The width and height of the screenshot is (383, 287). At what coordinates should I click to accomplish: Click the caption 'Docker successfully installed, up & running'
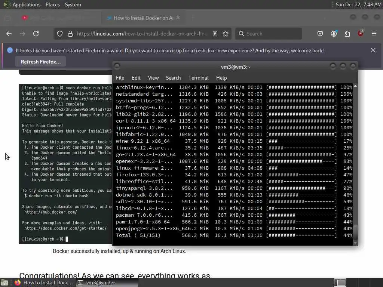[x=119, y=251]
